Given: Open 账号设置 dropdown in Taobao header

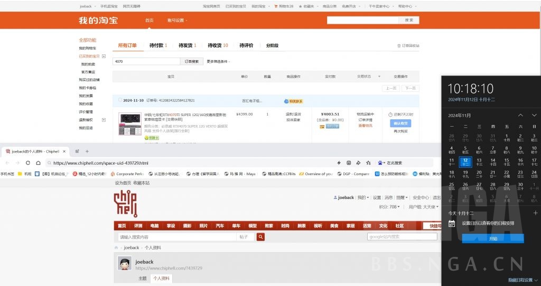Looking at the screenshot, I should tap(178, 21).
